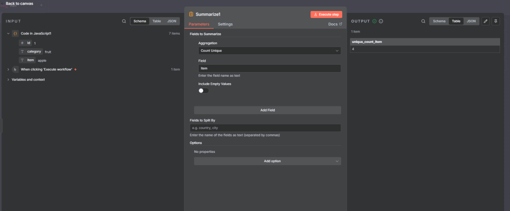510x211 pixels.
Task: Click the search icon in the OUTPUT panel
Action: (423, 21)
